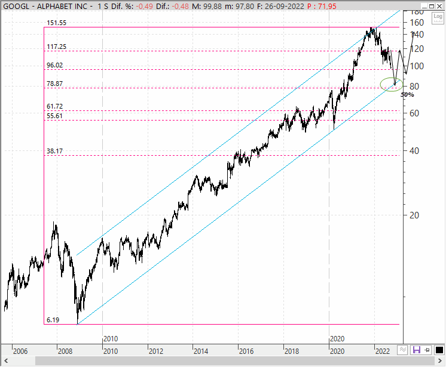Image resolution: width=446 pixels, height=367 pixels.
Task: Click the 120 price axis label
Action: coord(417,49)
